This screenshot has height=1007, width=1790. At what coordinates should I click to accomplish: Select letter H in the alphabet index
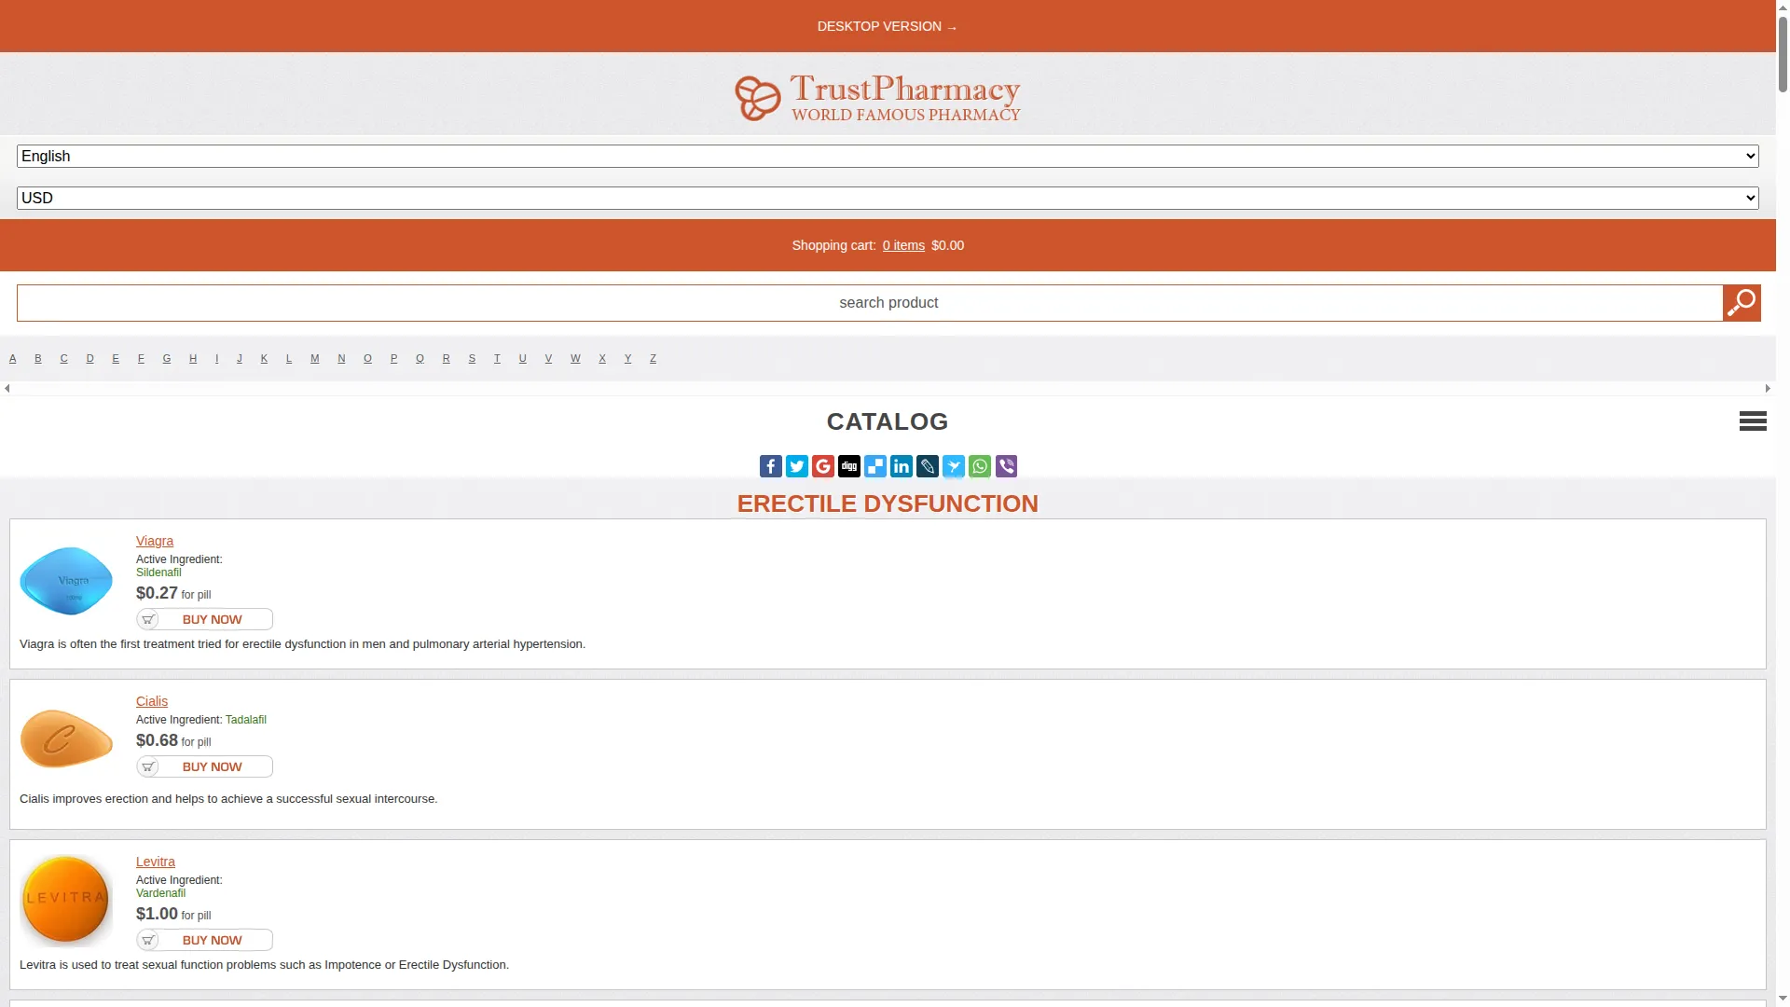[193, 358]
